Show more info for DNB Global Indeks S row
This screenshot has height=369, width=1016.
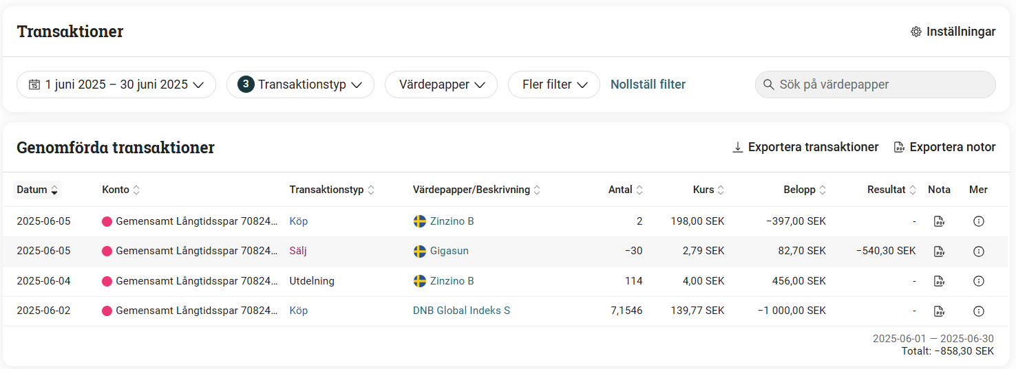point(979,311)
